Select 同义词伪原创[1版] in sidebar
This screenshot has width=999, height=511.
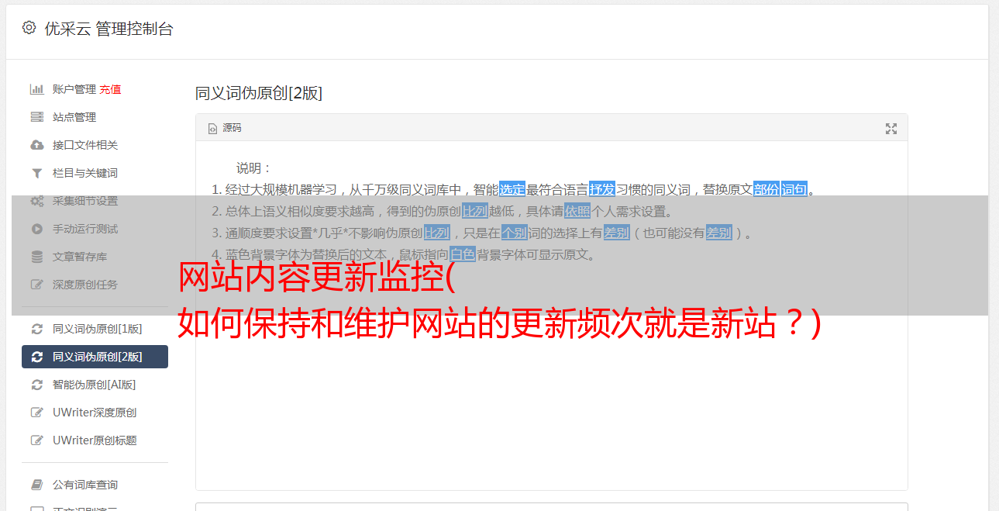point(95,329)
